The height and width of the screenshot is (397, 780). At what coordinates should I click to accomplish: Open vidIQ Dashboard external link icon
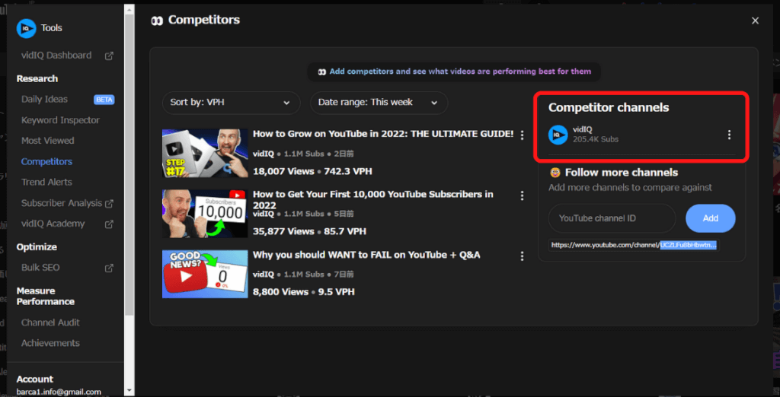(x=109, y=56)
